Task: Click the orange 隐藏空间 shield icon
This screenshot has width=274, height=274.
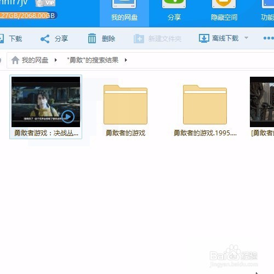Action: click(x=224, y=4)
